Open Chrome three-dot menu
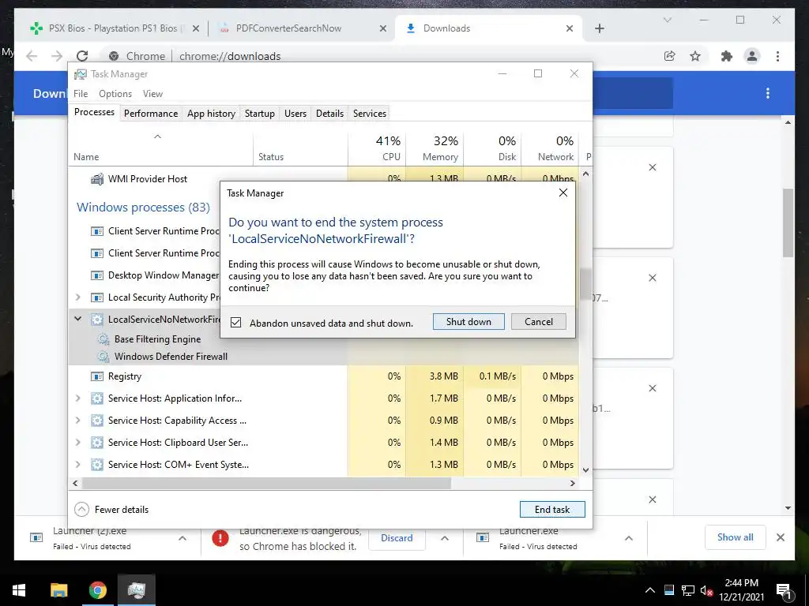This screenshot has height=606, width=809. [777, 56]
